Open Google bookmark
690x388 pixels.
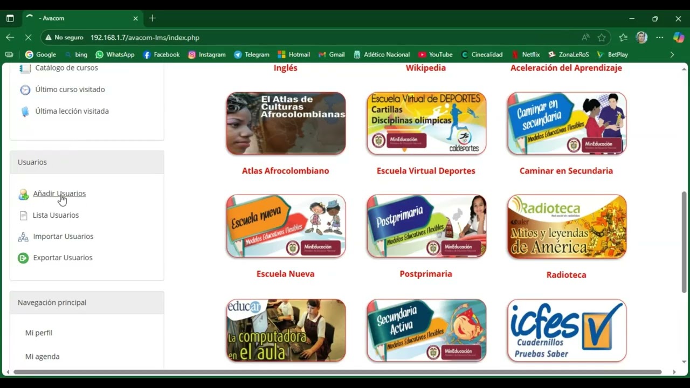pos(40,54)
